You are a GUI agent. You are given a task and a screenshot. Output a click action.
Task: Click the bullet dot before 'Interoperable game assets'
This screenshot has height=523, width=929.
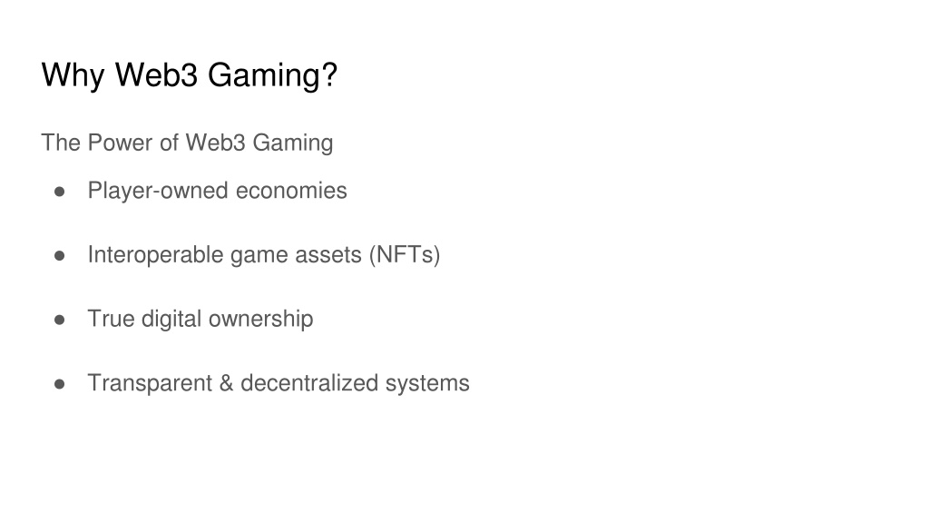[x=59, y=255]
